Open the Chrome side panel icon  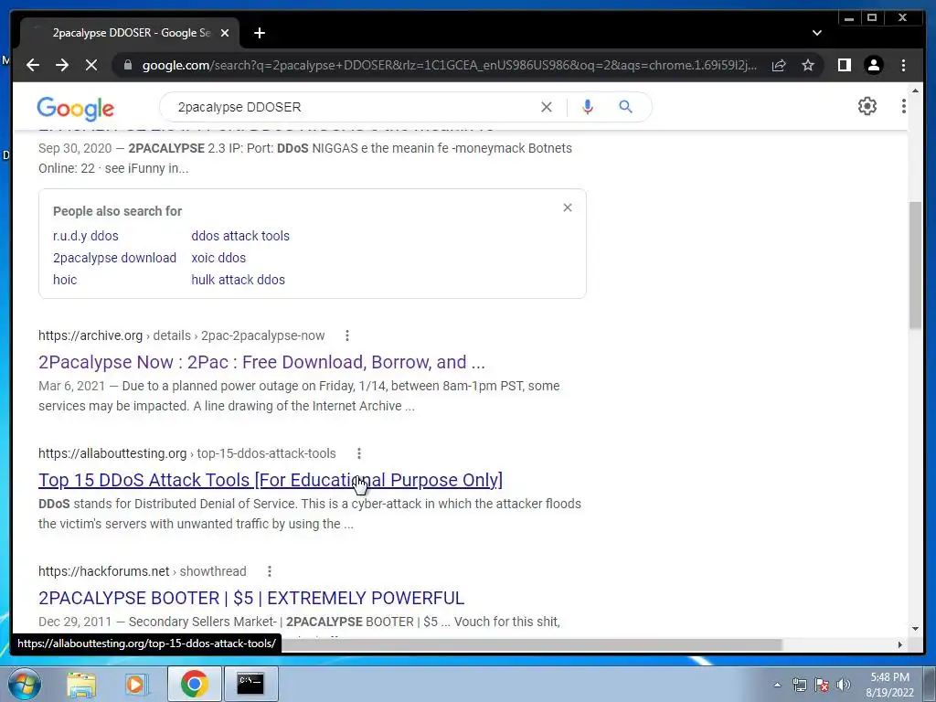pos(844,65)
